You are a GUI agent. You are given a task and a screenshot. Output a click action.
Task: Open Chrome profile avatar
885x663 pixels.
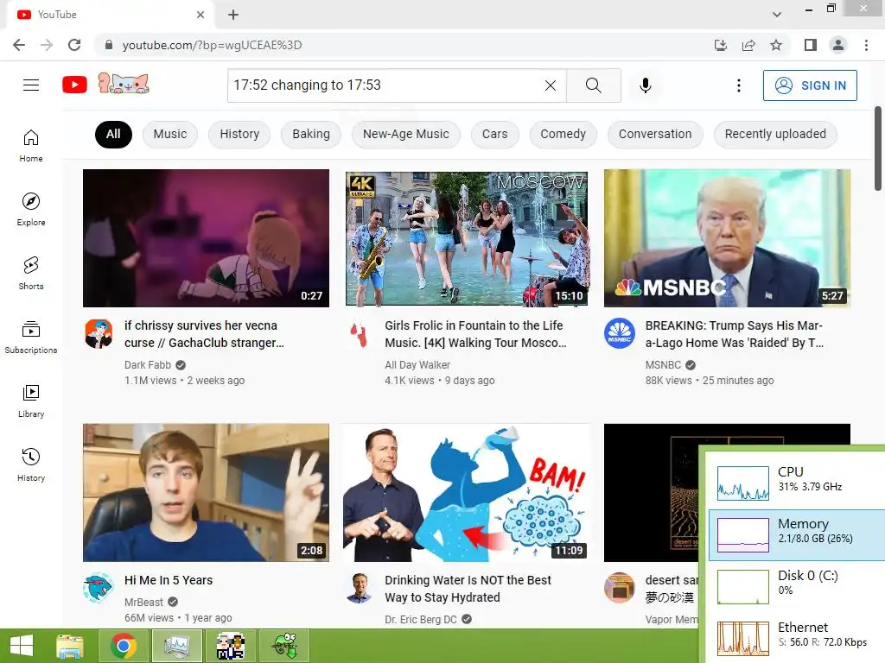838,45
